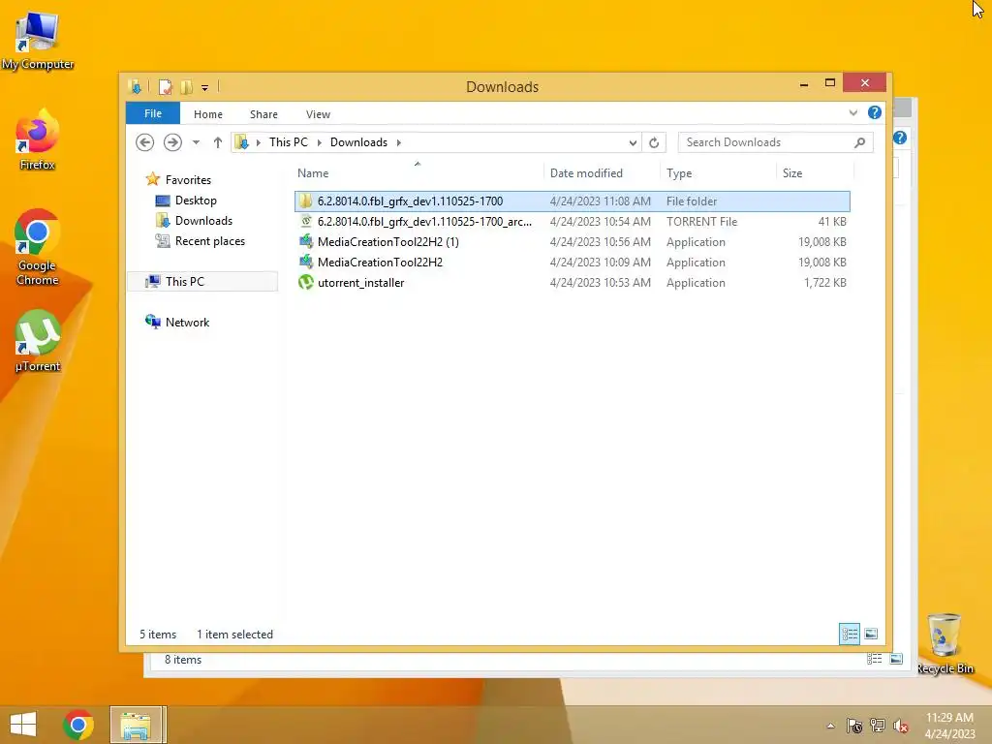The width and height of the screenshot is (992, 744).
Task: Click This PC in address breadcrumb
Action: 289,142
